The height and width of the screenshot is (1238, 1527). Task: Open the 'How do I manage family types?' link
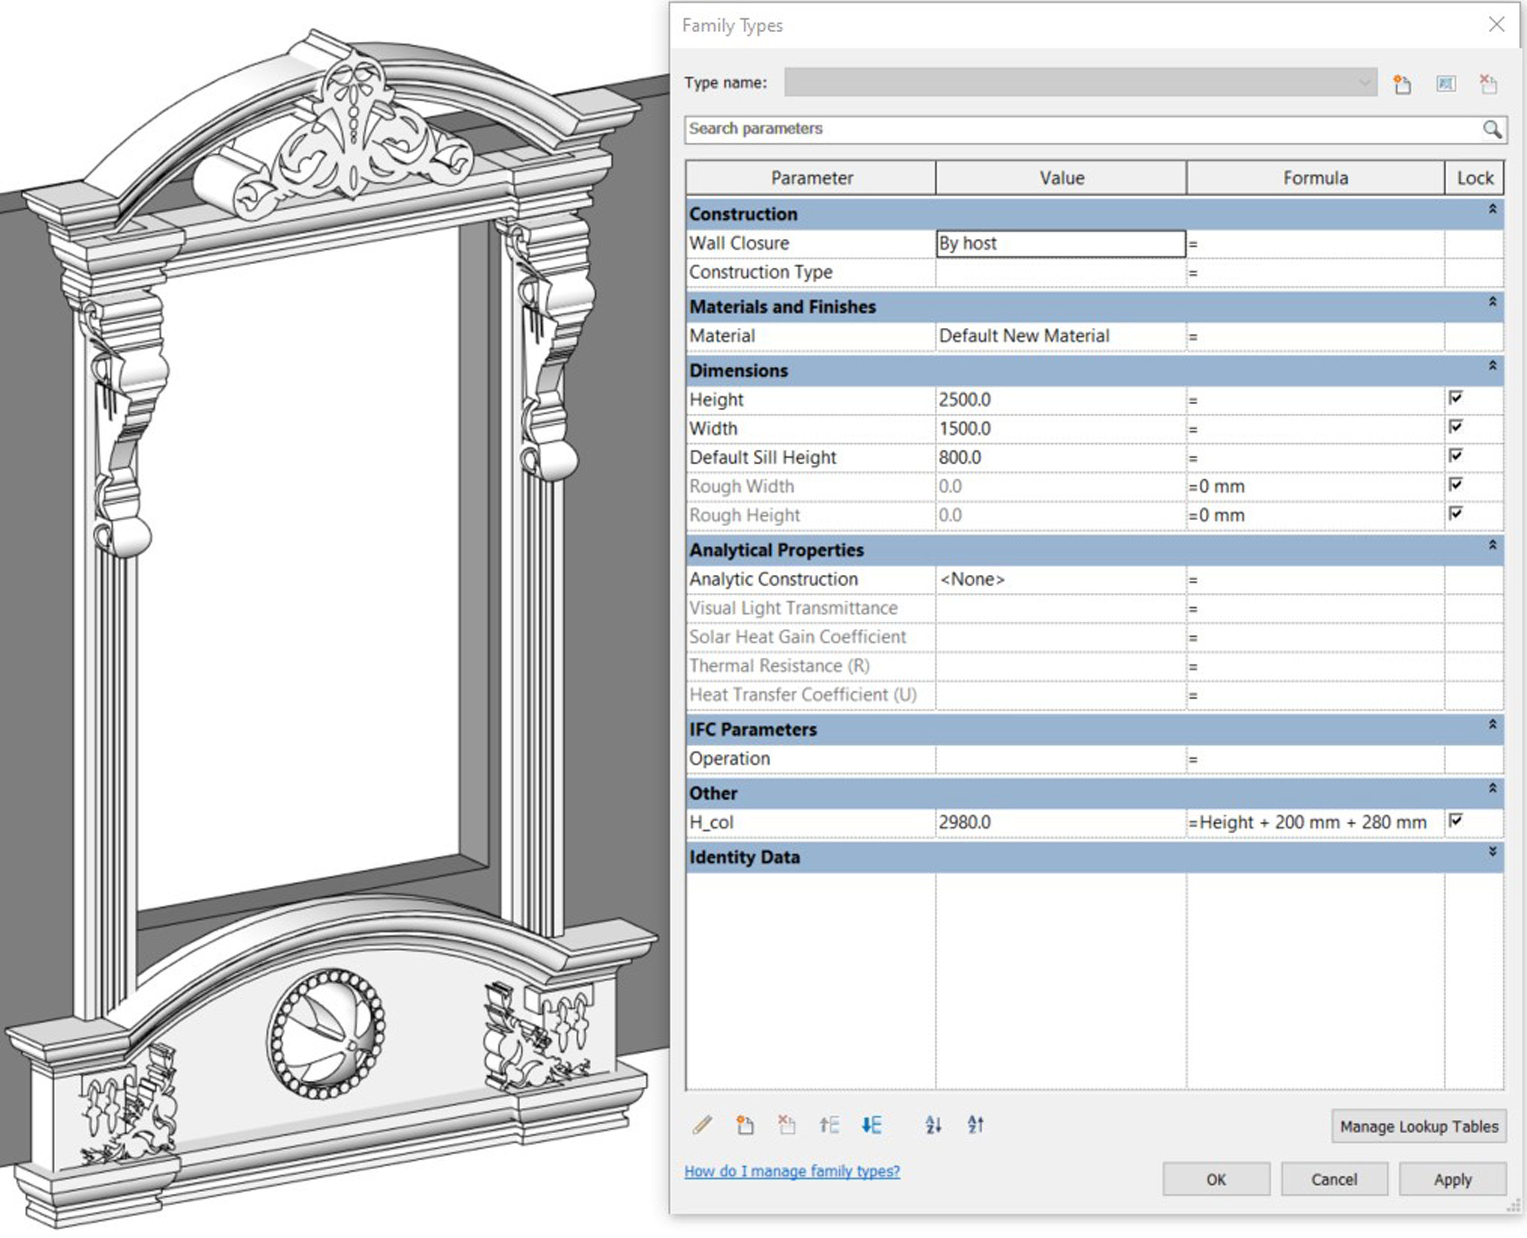[791, 1171]
